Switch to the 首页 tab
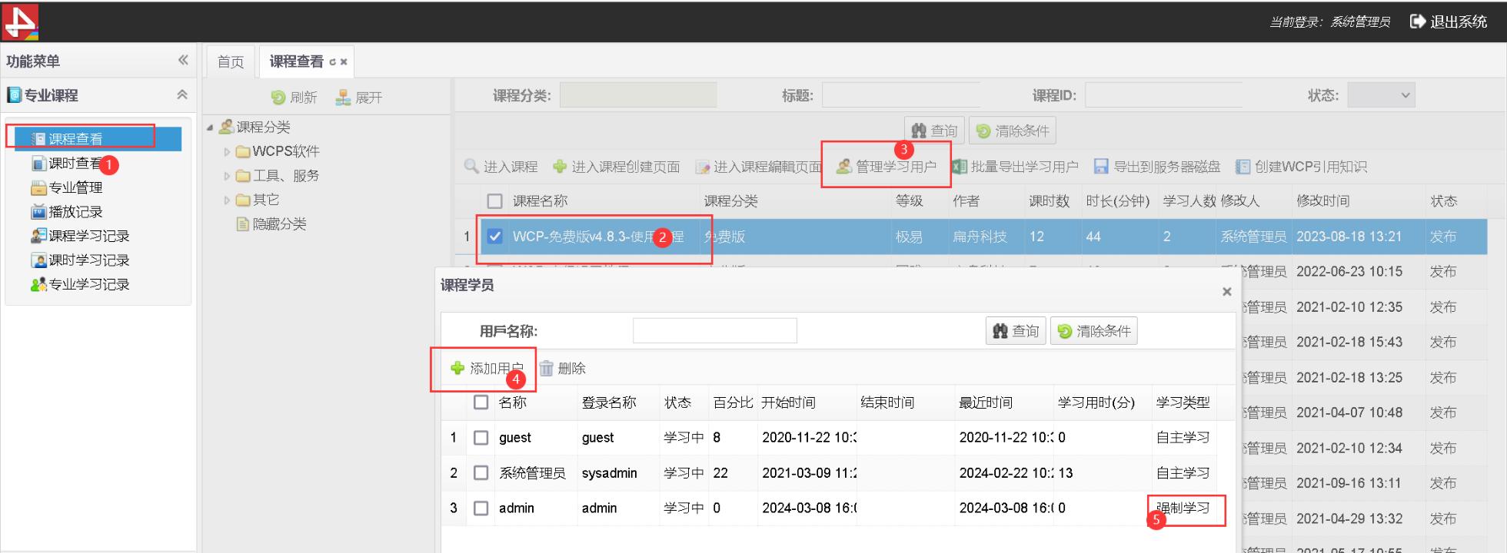Viewport: 1507px width, 553px height. point(231,61)
